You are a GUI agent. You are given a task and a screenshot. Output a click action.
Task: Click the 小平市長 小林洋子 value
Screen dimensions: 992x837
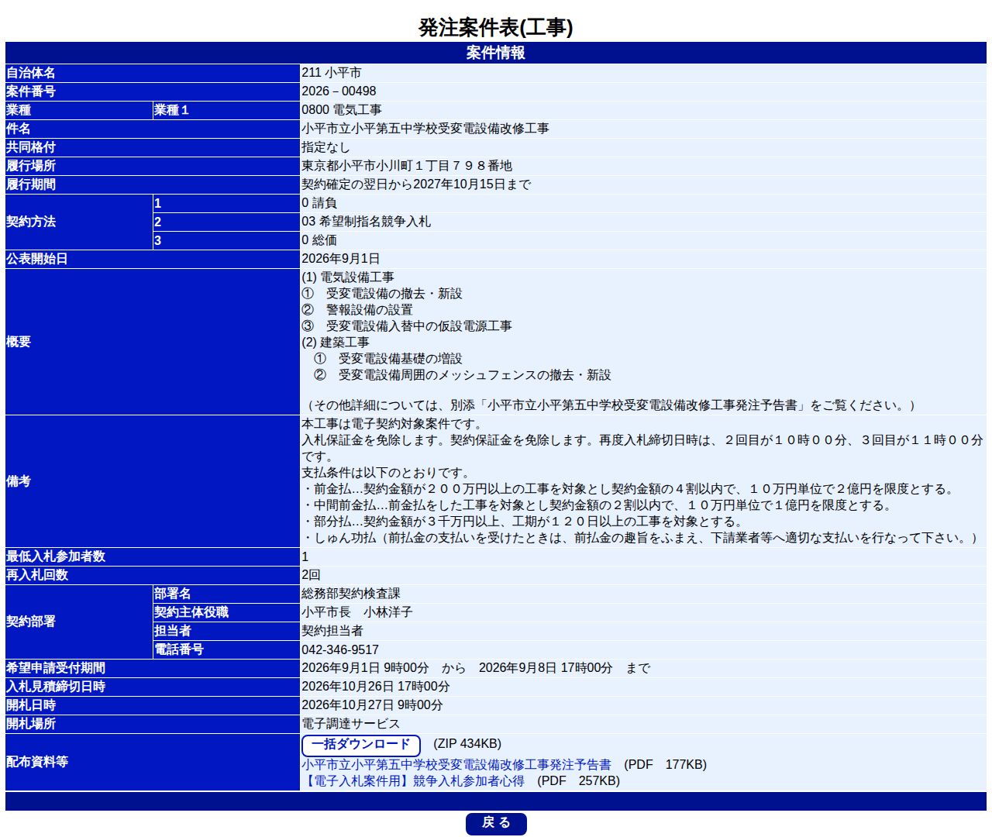pos(357,612)
